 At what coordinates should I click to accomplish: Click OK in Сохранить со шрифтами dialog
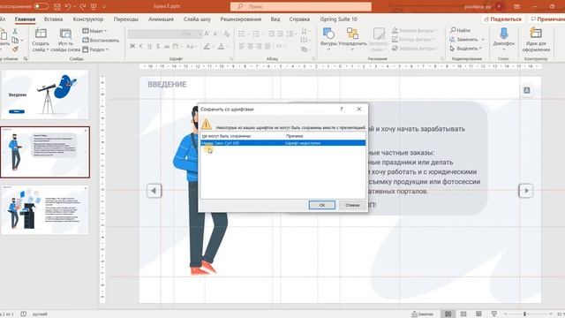[321, 205]
